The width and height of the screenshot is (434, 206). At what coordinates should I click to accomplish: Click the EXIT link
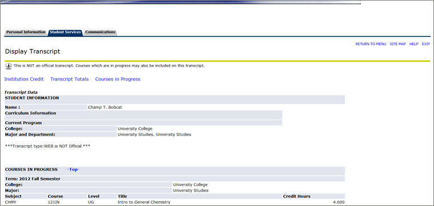[x=425, y=44]
